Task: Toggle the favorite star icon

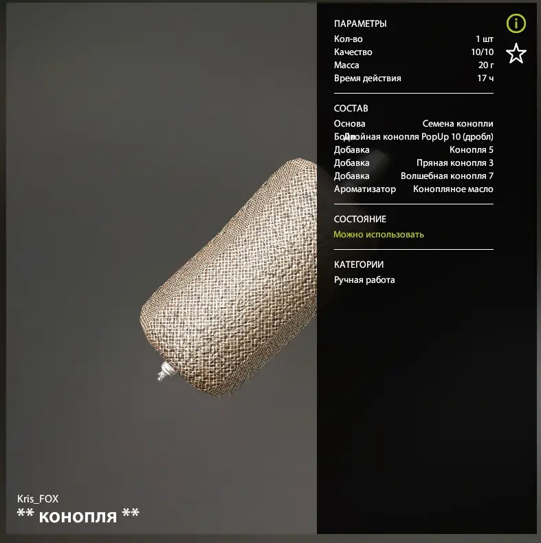Action: pos(516,54)
